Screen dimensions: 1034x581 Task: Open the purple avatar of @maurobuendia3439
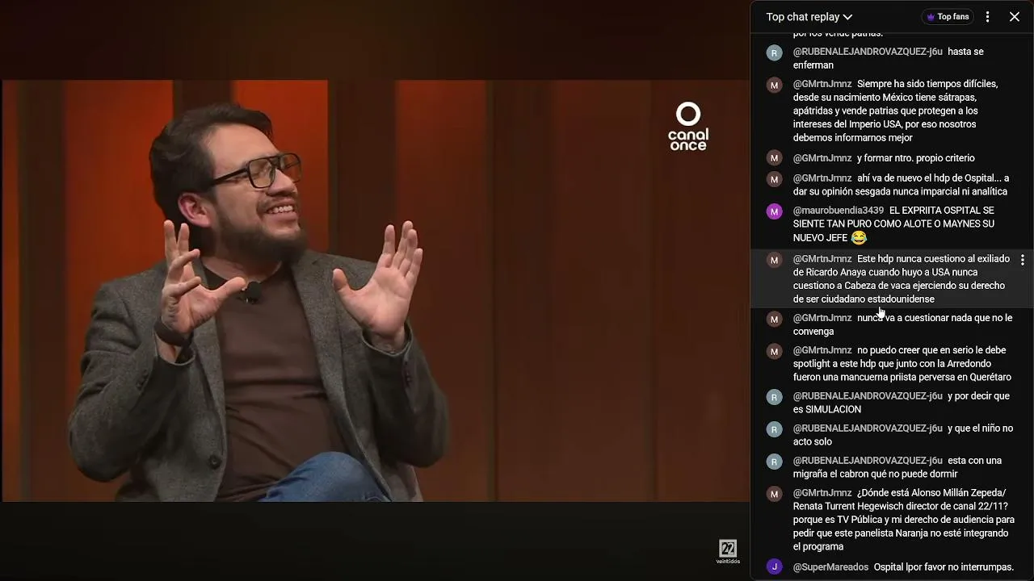click(x=775, y=211)
